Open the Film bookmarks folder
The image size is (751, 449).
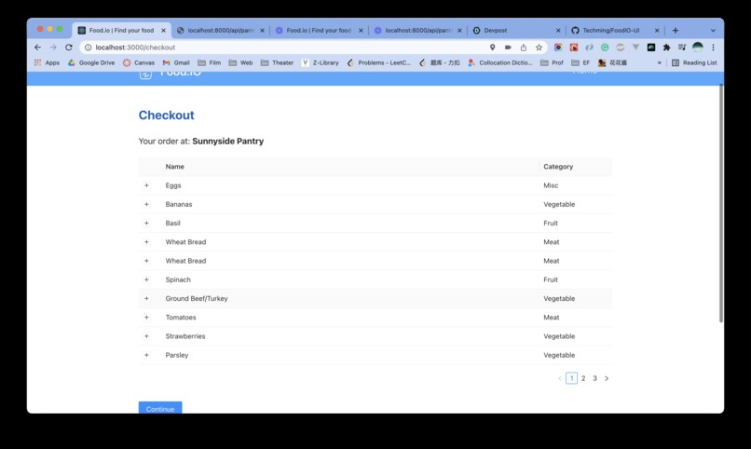click(210, 62)
